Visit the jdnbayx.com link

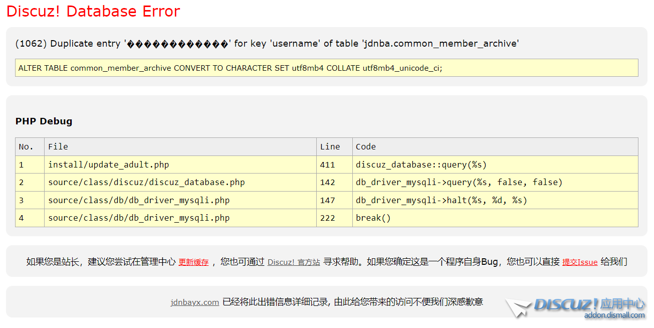194,302
